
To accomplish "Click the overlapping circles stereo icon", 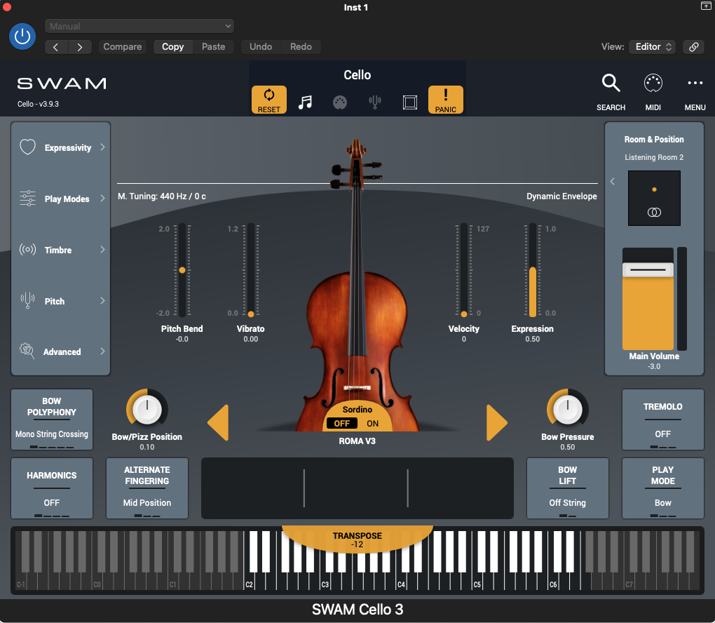I will pos(654,213).
